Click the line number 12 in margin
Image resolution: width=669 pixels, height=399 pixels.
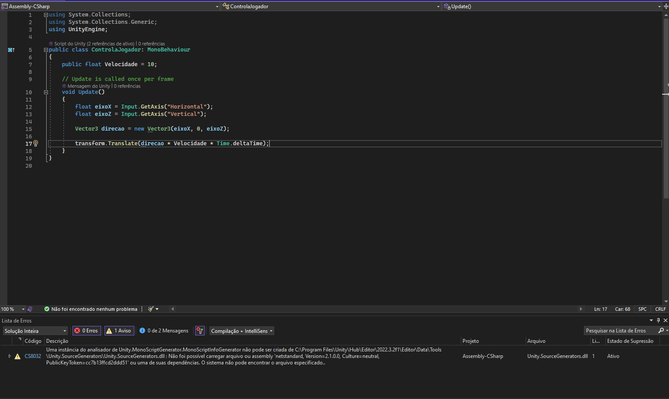29,107
